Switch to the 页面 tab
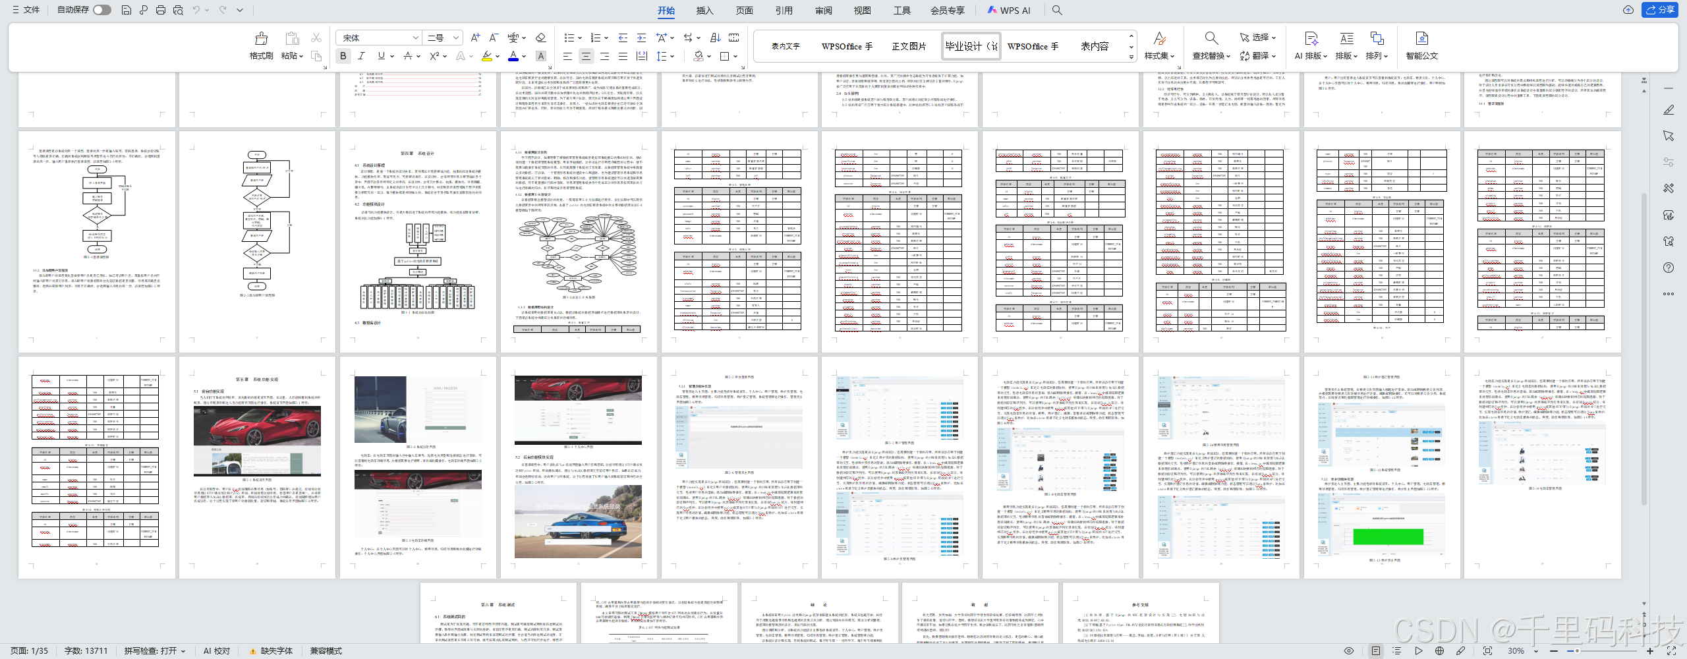The height and width of the screenshot is (659, 1687). point(744,10)
